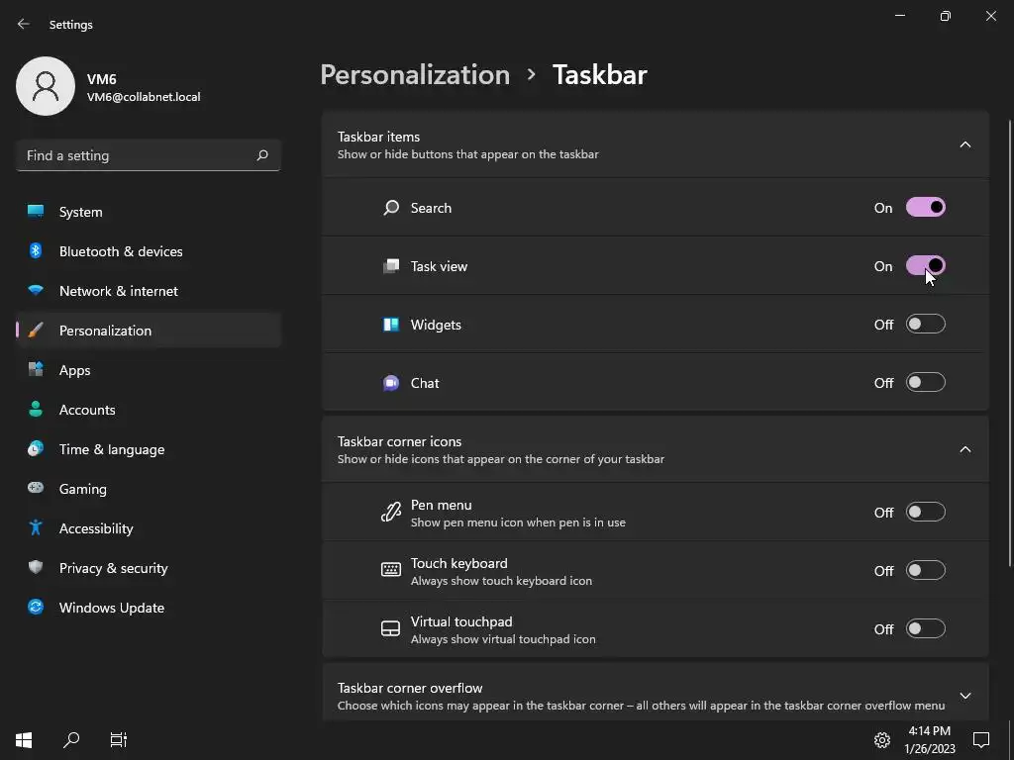Turn on the Chat toggle
Screen dimensions: 1014x760
tap(926, 383)
